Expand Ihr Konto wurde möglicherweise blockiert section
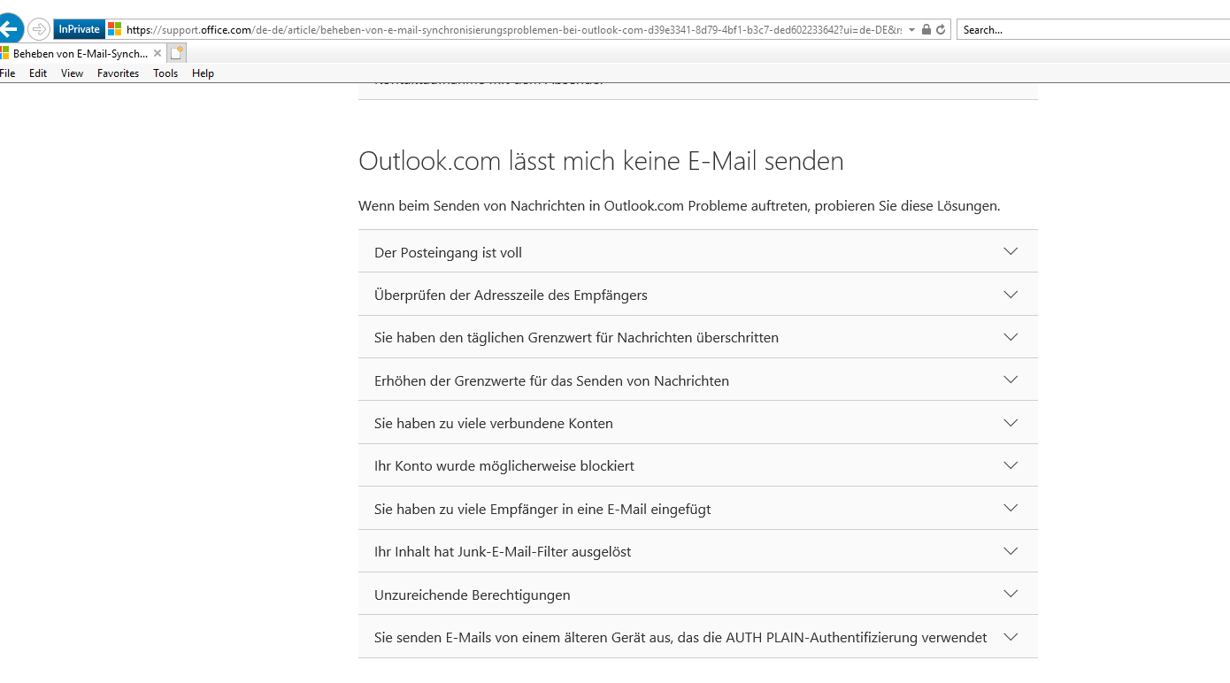Screen dimensions: 1230x683 697,465
